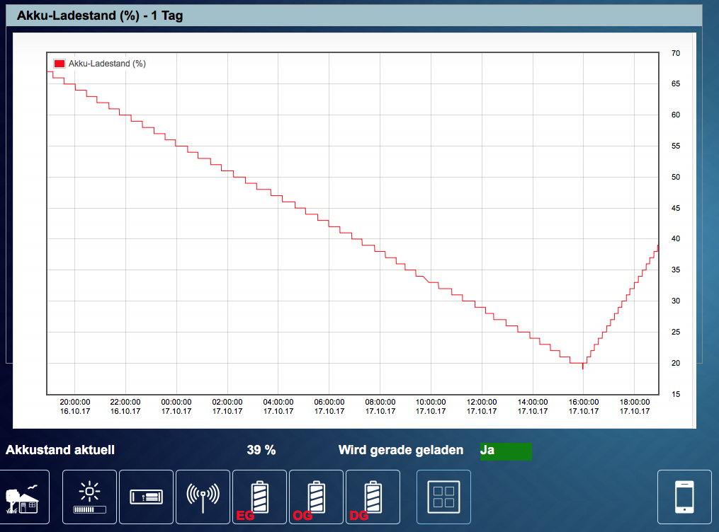Open the house overview icon
This screenshot has height=532, width=719.
click(25, 497)
